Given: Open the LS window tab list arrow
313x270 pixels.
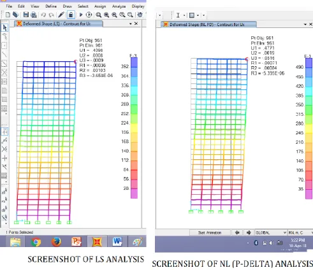Looking at the screenshot, I should (x=131, y=24).
